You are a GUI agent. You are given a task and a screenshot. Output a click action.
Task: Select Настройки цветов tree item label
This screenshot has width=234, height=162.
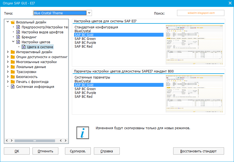tap(36, 42)
